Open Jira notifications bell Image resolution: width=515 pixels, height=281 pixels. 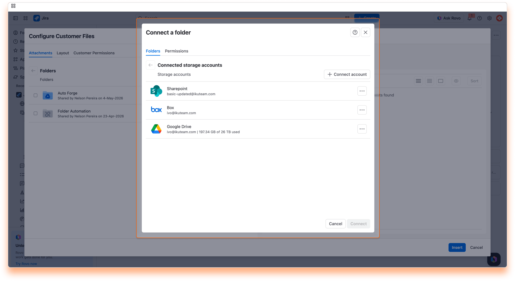[469, 18]
